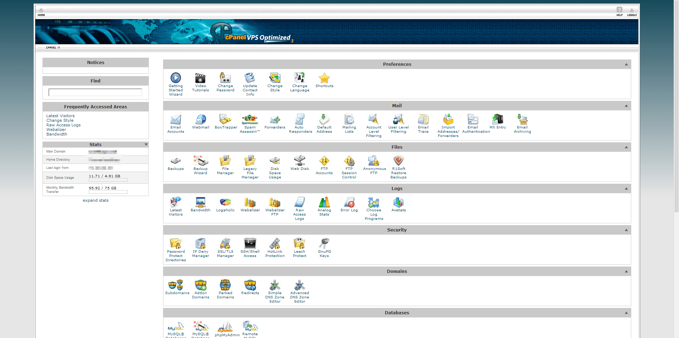Open the Redirects icon
This screenshot has width=679, height=338.
(250, 285)
